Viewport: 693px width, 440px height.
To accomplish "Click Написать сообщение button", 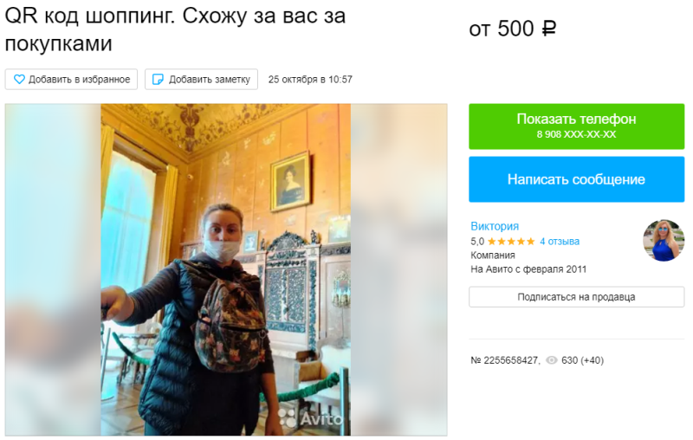I will 576,179.
